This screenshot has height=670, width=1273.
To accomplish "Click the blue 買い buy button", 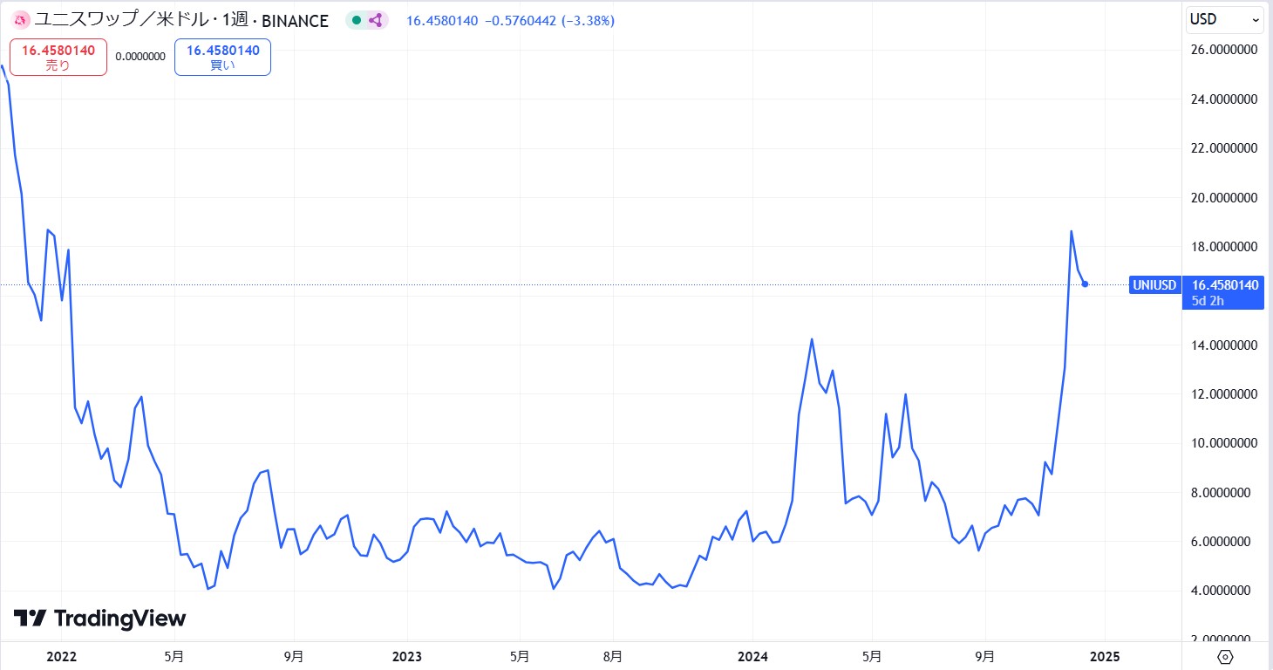I will tap(222, 58).
